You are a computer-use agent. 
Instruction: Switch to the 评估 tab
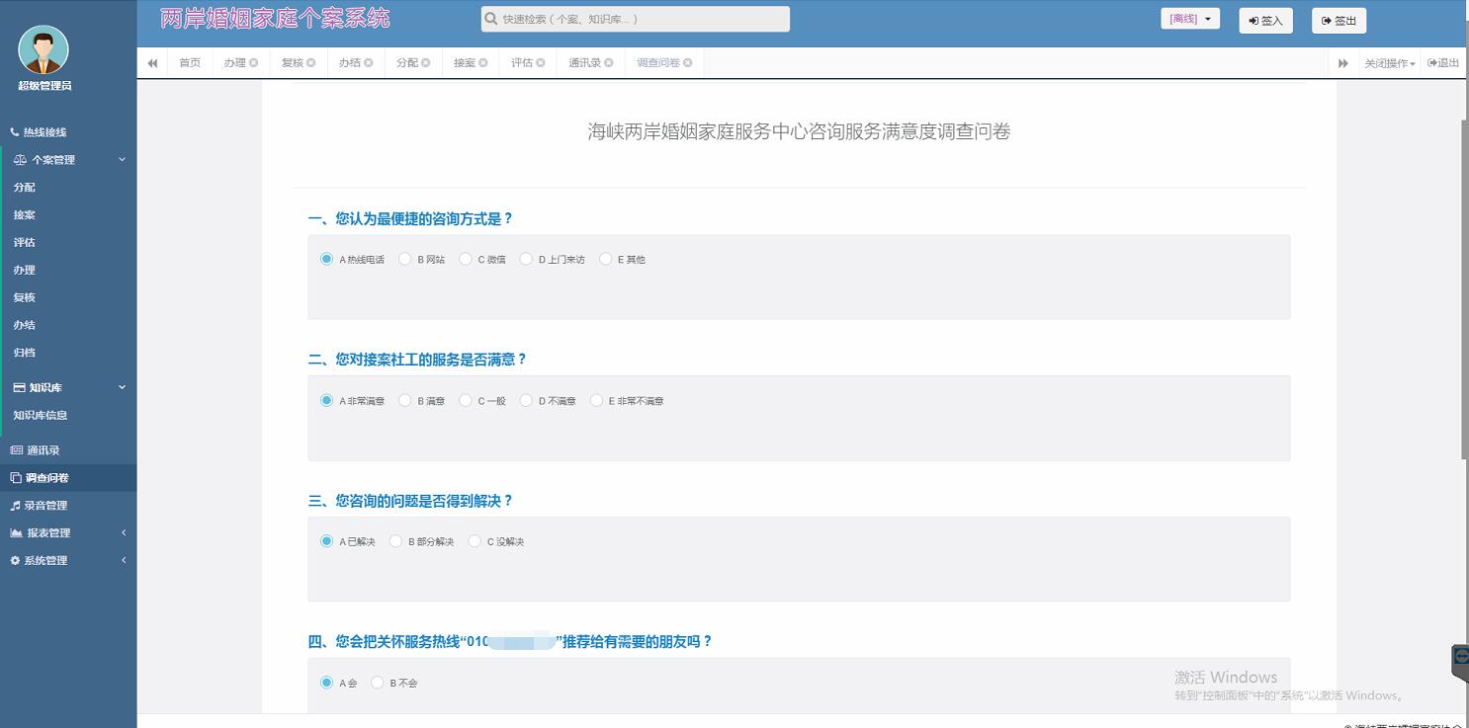point(521,63)
